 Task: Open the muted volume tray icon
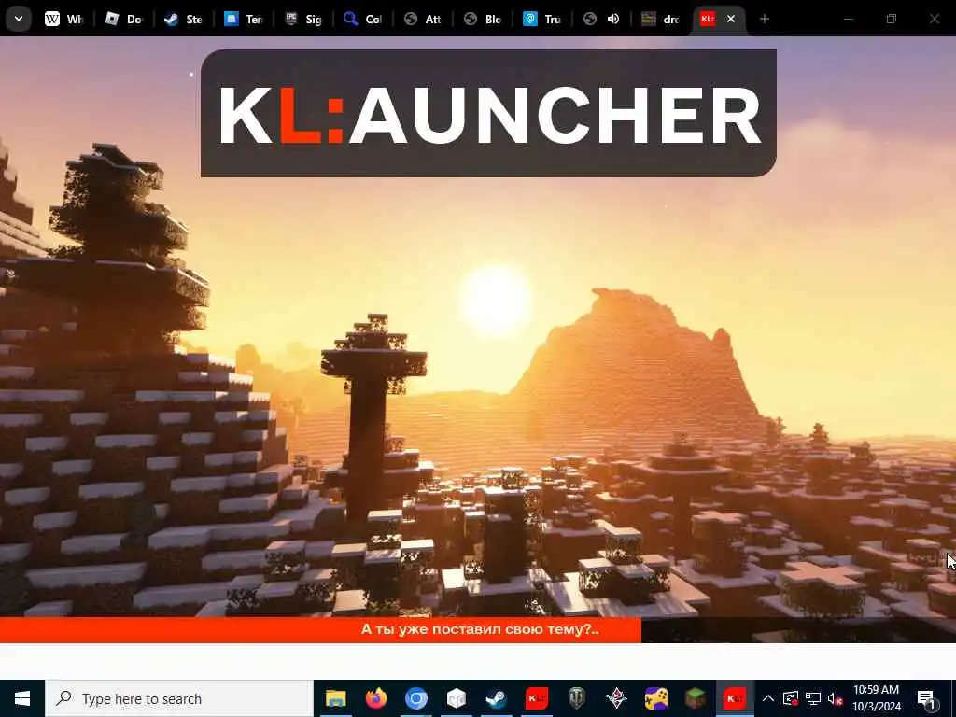point(836,698)
